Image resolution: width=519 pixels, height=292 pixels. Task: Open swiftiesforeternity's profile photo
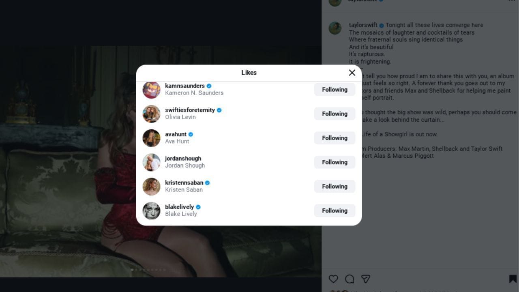coord(151,114)
